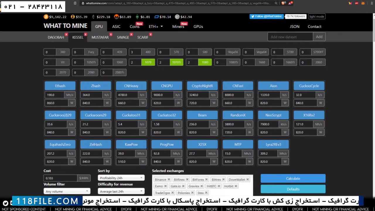Close the DAGOBAH dataset tab
The width and height of the screenshot is (375, 211).
(66, 34)
